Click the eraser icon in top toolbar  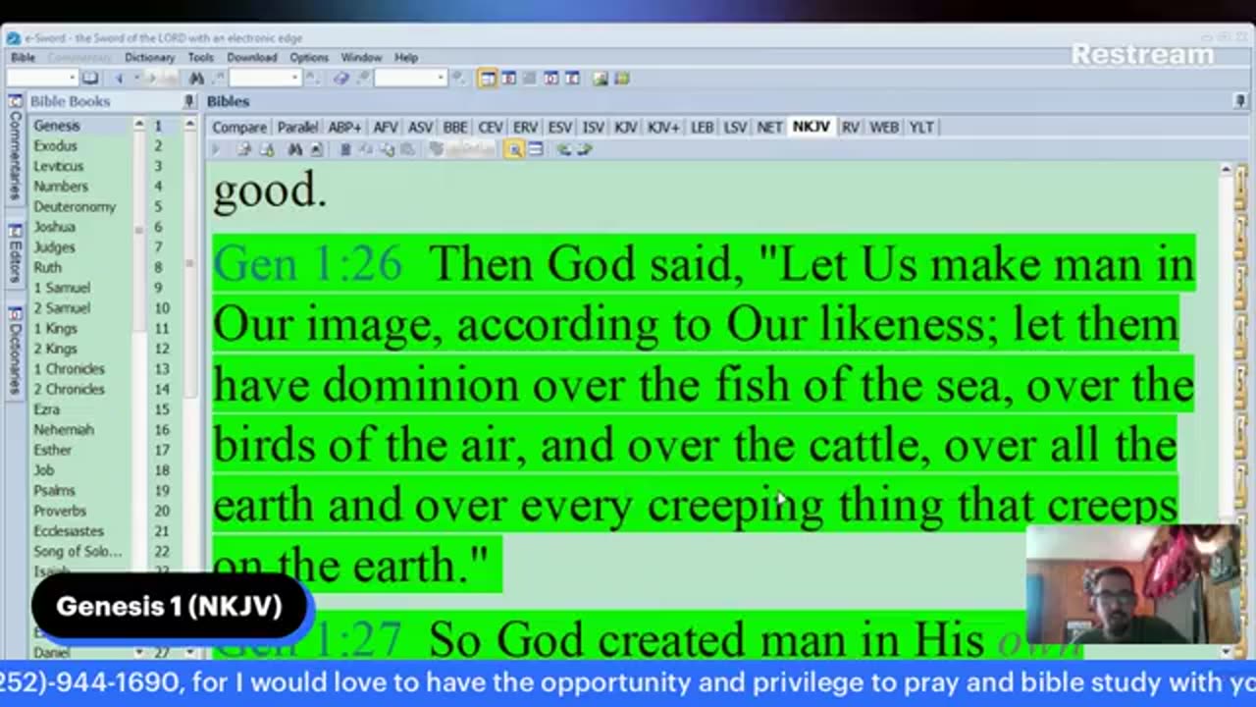pyautogui.click(x=340, y=78)
